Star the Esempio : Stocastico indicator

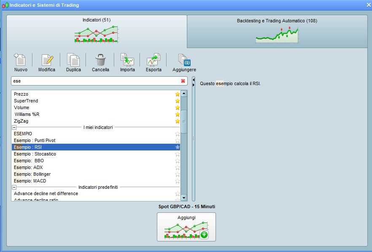[x=178, y=154]
